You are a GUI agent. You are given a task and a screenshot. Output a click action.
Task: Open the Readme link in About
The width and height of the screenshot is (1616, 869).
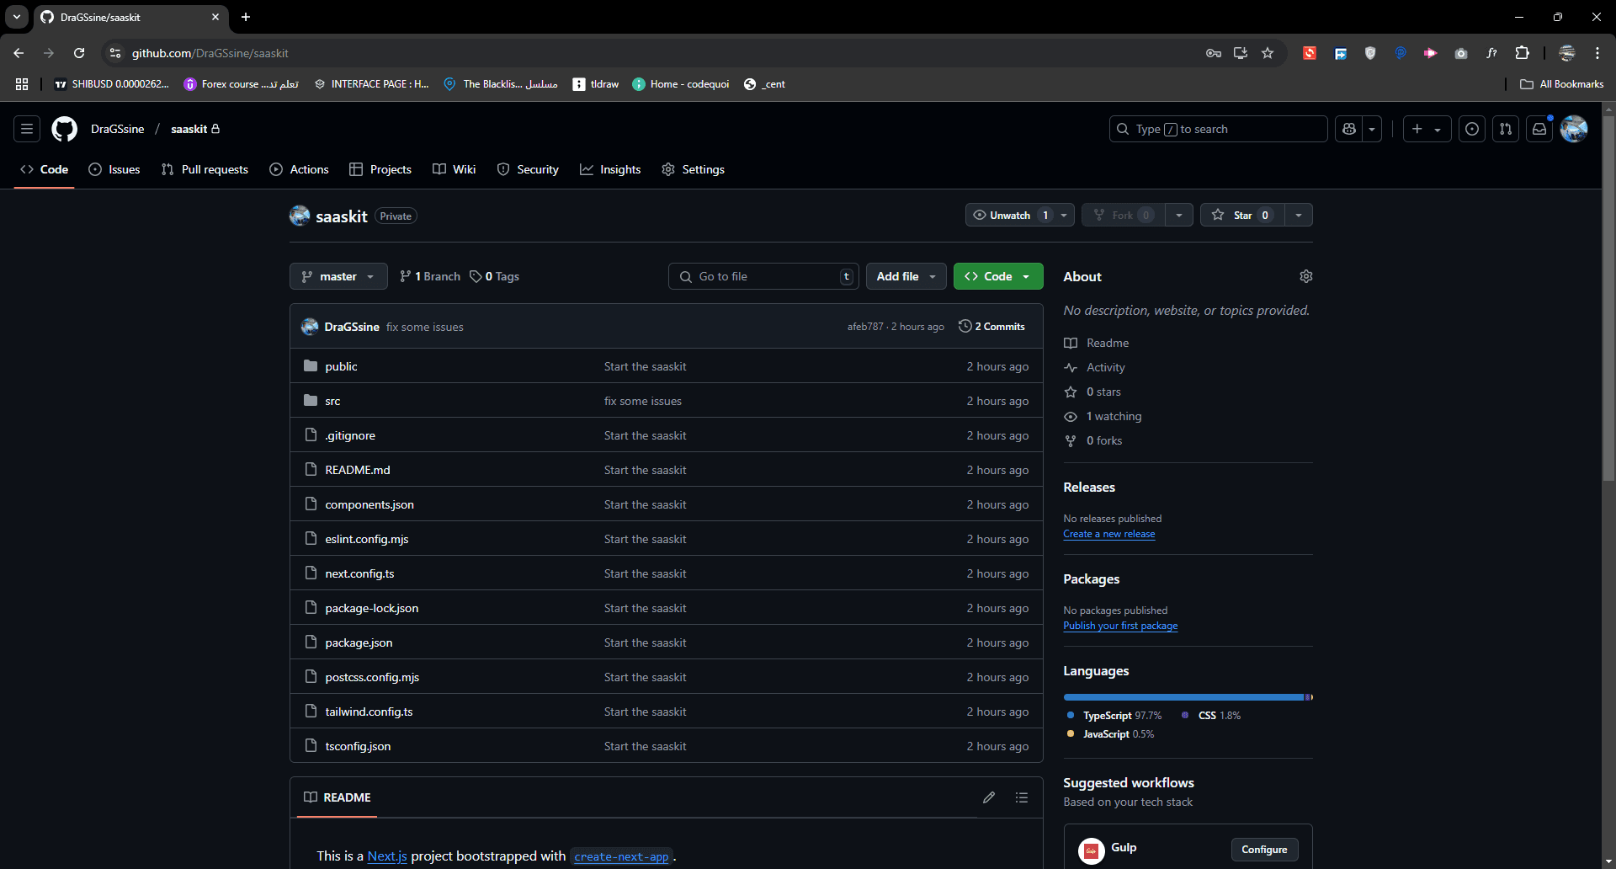coord(1097,343)
